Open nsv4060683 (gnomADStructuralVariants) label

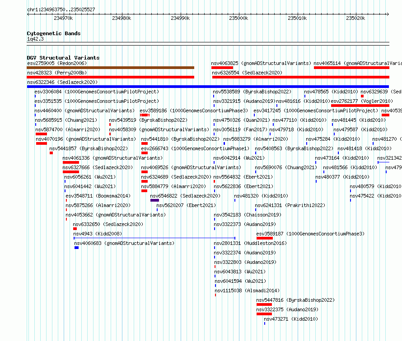coord(124,243)
